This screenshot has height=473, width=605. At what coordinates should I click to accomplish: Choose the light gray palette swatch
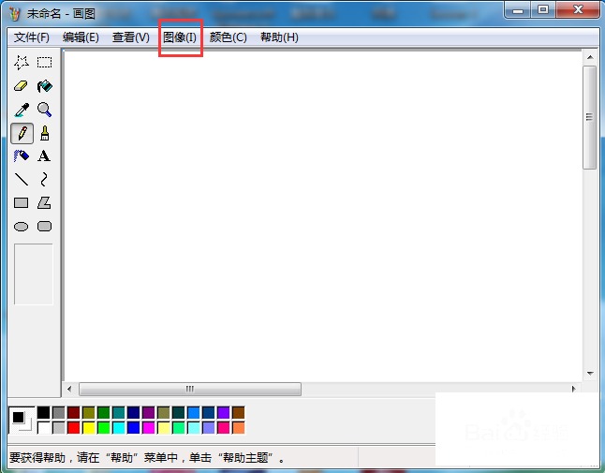coord(59,427)
